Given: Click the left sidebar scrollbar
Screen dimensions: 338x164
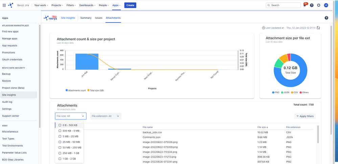Looking at the screenshot, I should pyautogui.click(x=40, y=76).
